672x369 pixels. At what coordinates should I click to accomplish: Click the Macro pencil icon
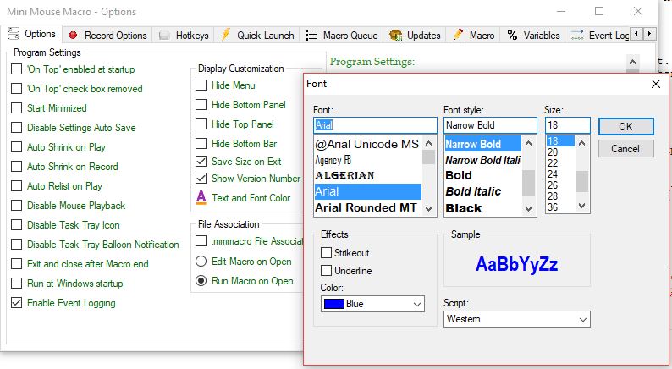pyautogui.click(x=458, y=36)
